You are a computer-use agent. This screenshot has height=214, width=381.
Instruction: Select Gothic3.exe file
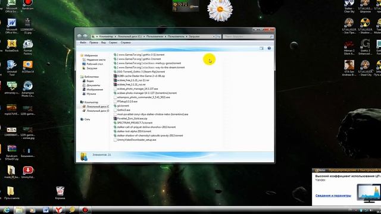[x=122, y=110]
